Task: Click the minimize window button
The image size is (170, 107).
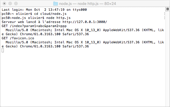Action: (10, 3)
